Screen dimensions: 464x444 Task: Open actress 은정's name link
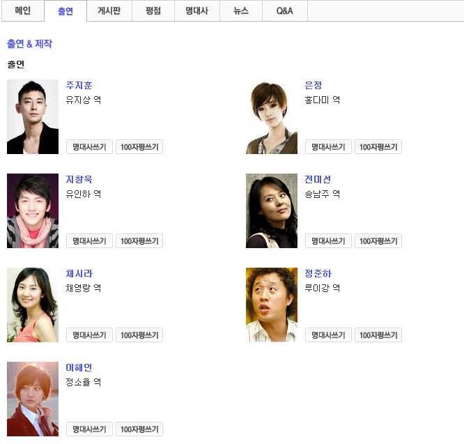[x=314, y=85]
